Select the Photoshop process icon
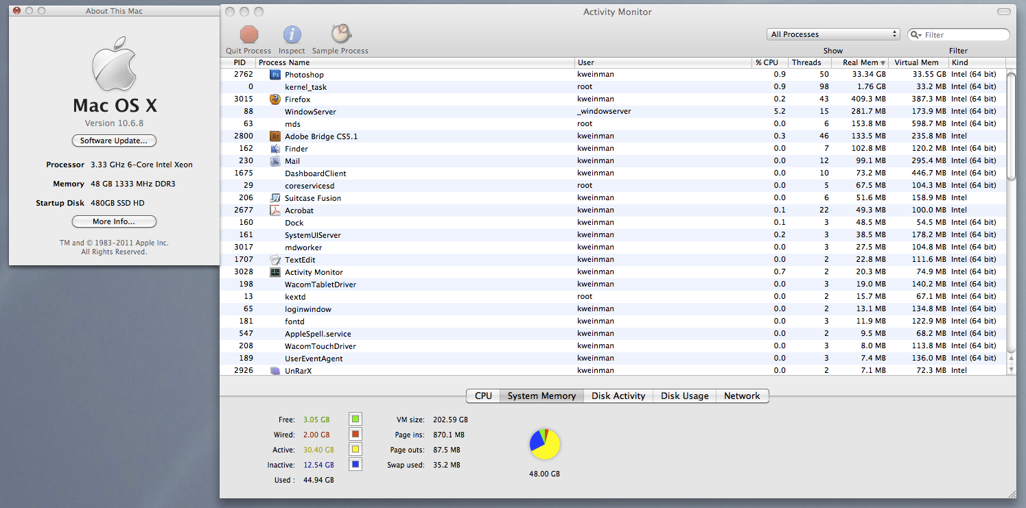Viewport: 1026px width, 508px height. point(275,75)
